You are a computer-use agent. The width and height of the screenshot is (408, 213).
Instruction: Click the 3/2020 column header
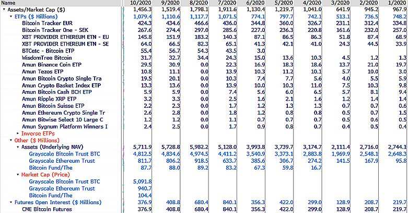[x=336, y=3]
